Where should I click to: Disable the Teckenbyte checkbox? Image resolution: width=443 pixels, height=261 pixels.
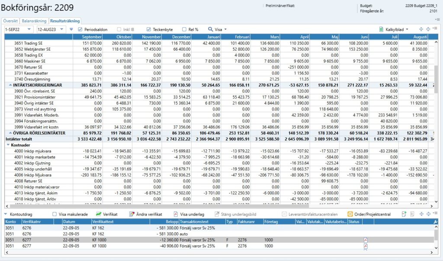click(x=149, y=29)
